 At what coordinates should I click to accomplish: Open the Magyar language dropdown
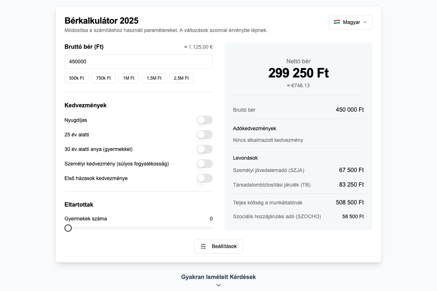coord(350,22)
